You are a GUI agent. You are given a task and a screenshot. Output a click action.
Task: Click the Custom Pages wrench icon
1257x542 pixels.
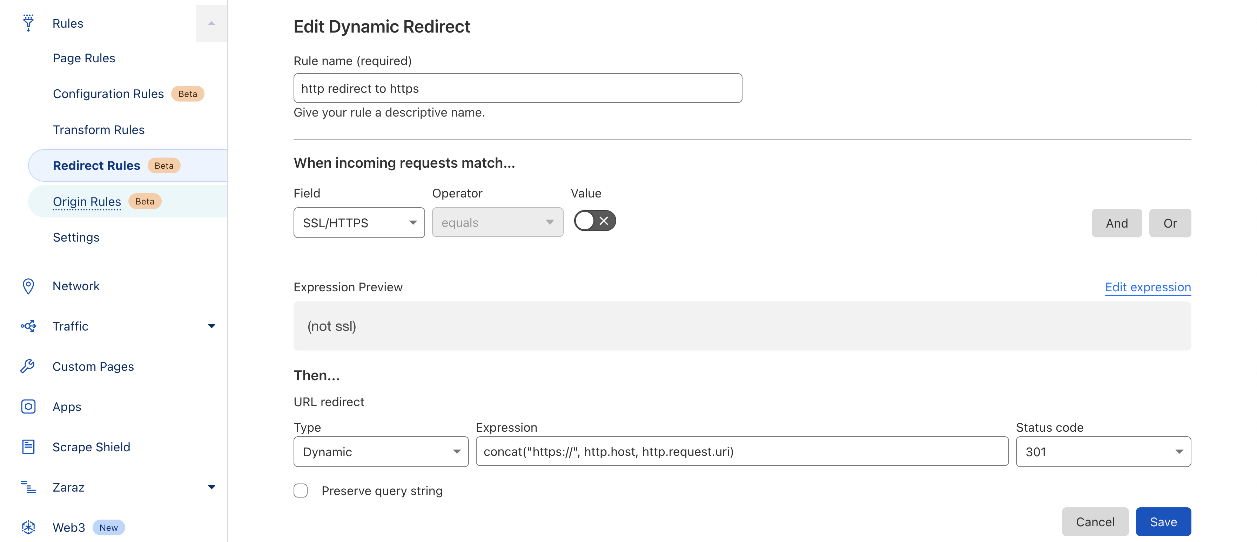[x=28, y=366]
